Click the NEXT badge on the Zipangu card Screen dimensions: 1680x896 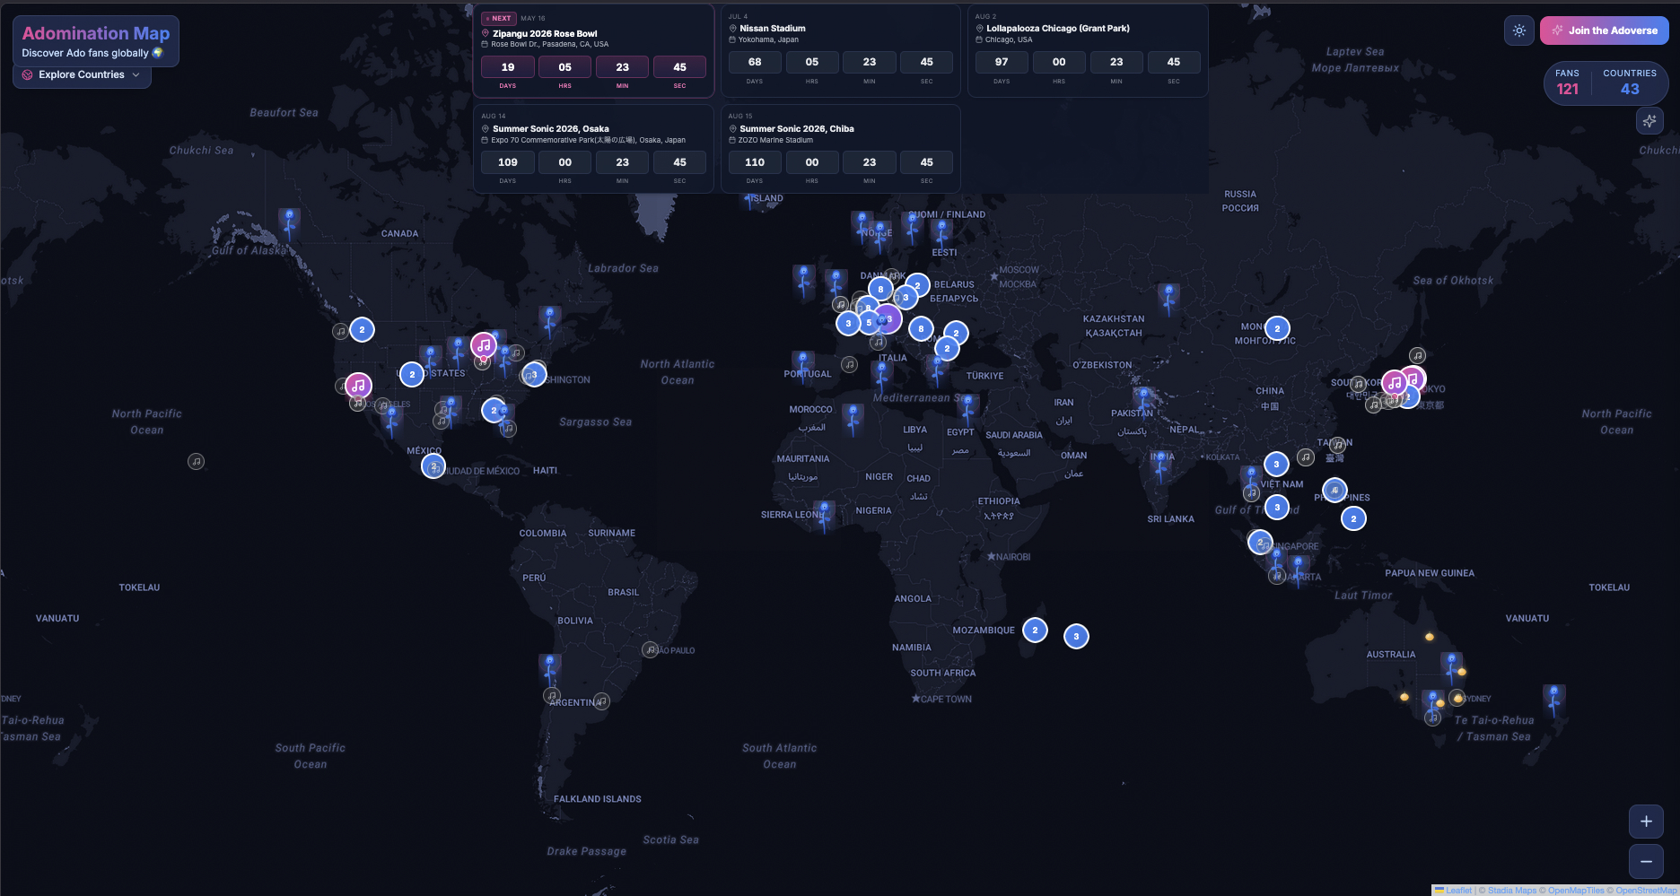[x=498, y=18]
